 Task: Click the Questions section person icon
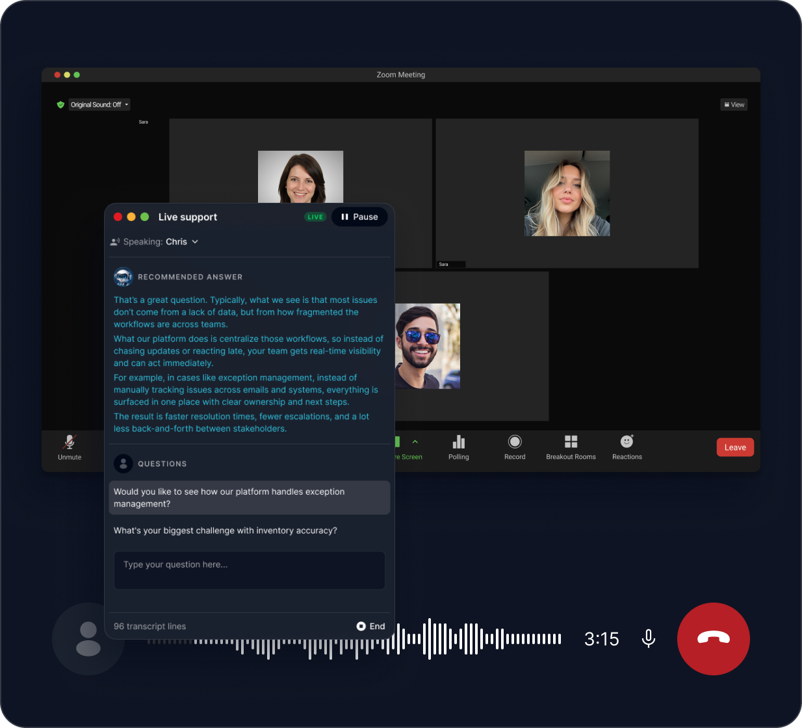click(x=123, y=463)
